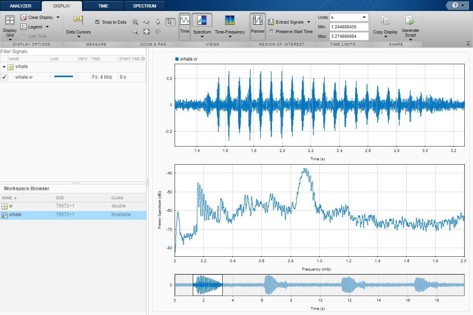The width and height of the screenshot is (473, 315).
Task: Select the pointer arrow tool
Action: point(170,22)
